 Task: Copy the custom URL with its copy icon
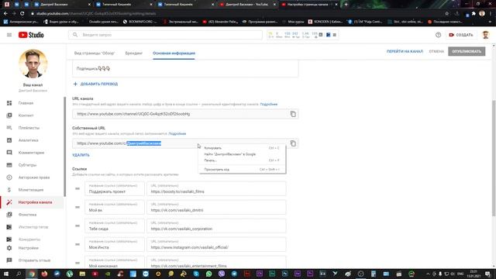293,143
